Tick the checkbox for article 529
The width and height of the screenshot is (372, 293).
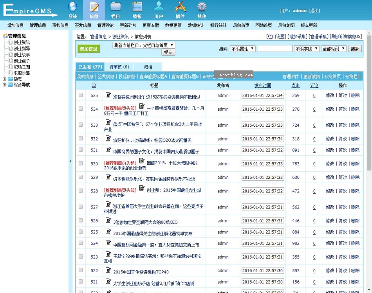coord(81,177)
